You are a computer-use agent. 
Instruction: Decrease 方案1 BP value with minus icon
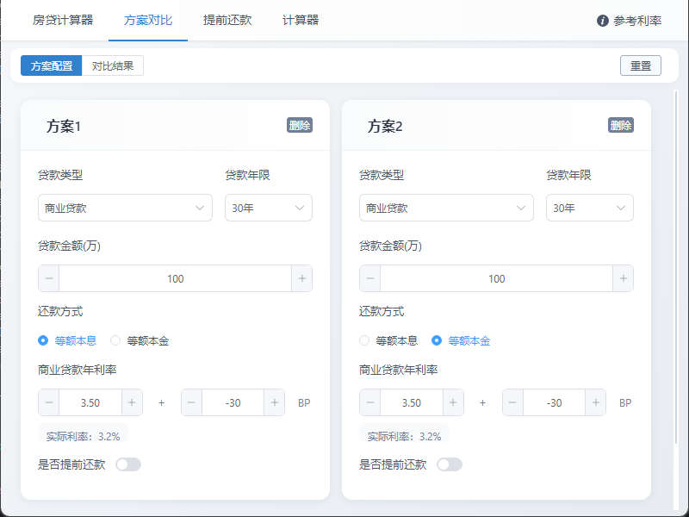tap(192, 402)
